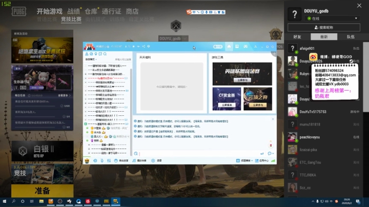Click 立即参与 on 英雄联盟黄金赛 banner
The image size is (369, 207).
tap(242, 80)
